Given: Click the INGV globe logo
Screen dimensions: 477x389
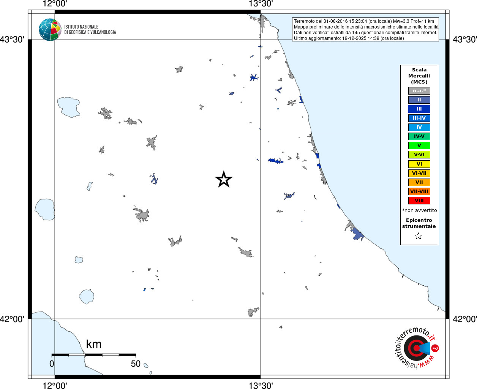Looking at the screenshot, I should click(x=50, y=30).
